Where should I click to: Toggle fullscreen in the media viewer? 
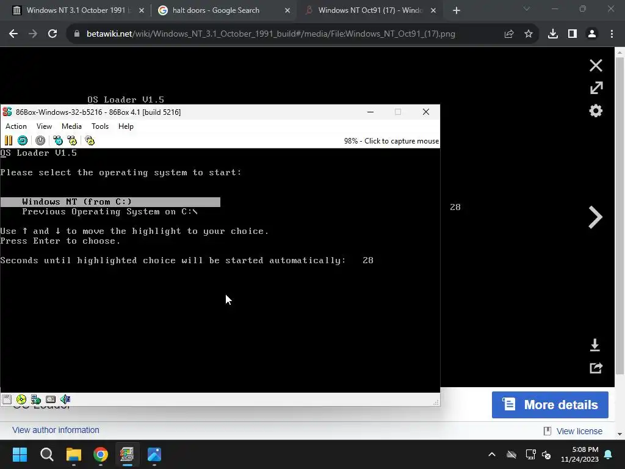coord(596,88)
